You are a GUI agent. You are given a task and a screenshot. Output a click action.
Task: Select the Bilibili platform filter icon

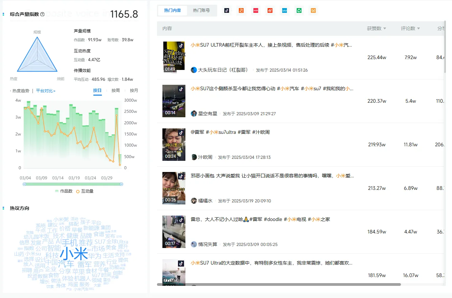[x=285, y=10]
